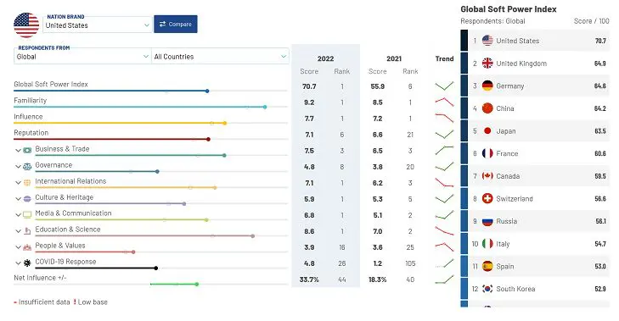The height and width of the screenshot is (321, 619).
Task: Click the Switzerland flag in ranking list
Action: [487, 198]
